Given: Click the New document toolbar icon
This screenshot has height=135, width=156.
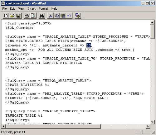Looking at the screenshot, I should pyautogui.click(x=6, y=16).
